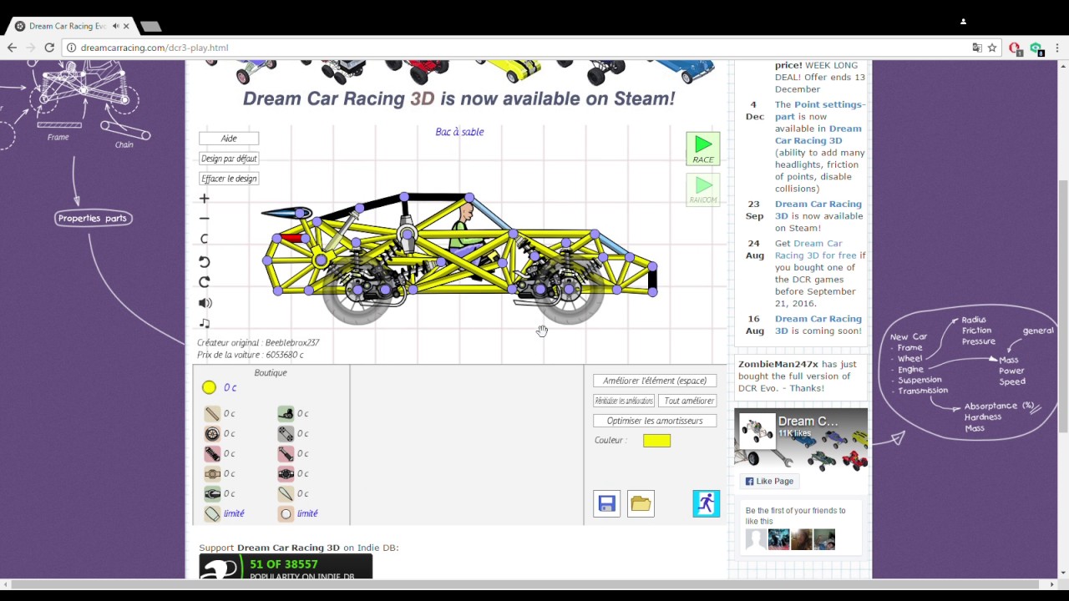
Task: Select the wheel part in Boutique
Action: pos(212,433)
